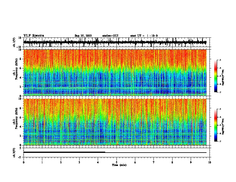Click the time axis tick label "0"

[24, 162]
